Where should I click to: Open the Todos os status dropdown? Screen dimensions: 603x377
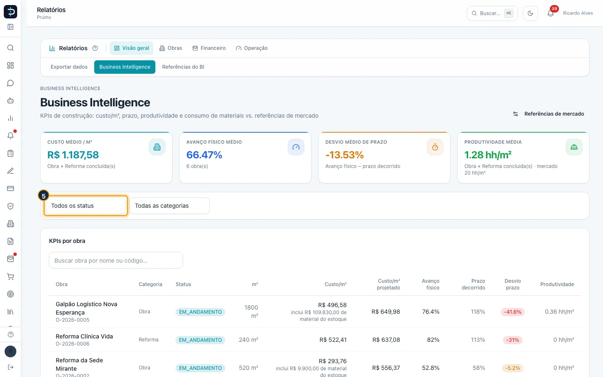pyautogui.click(x=86, y=206)
